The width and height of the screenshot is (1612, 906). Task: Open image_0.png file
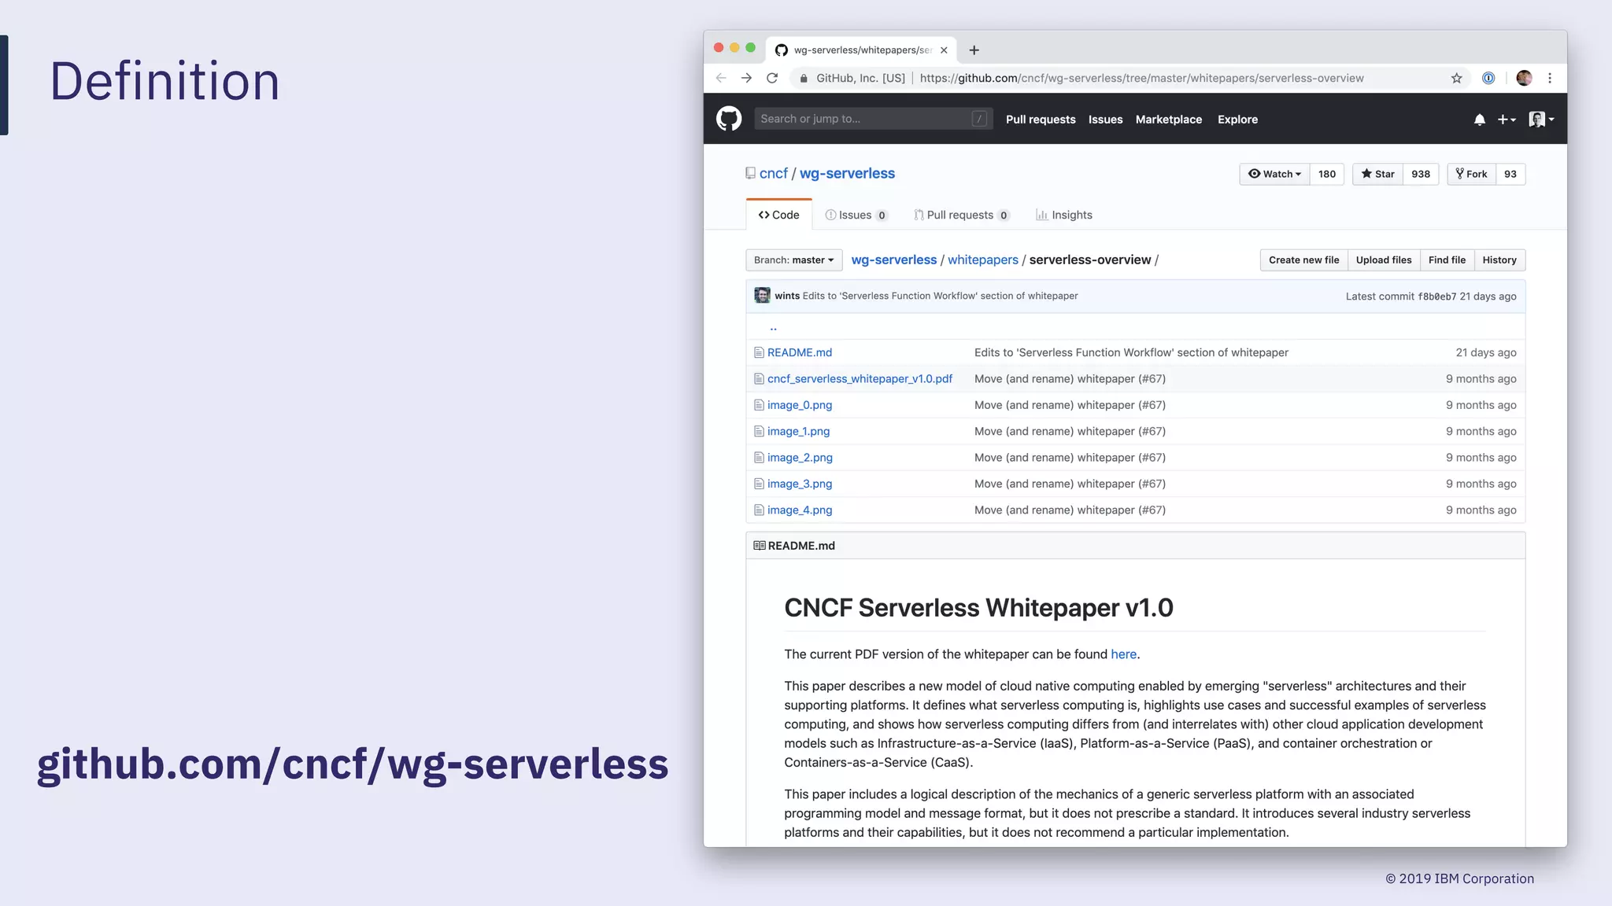(800, 405)
